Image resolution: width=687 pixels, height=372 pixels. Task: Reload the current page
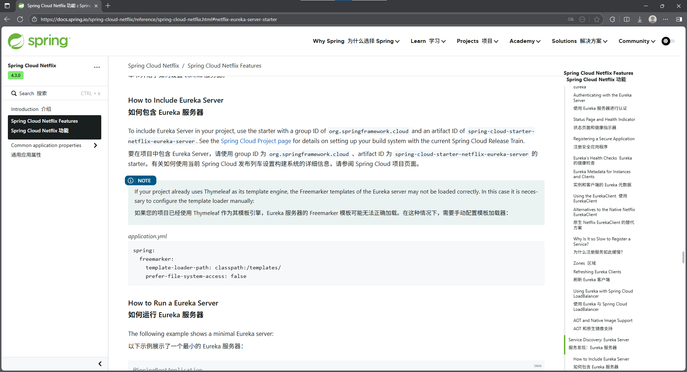coord(20,19)
